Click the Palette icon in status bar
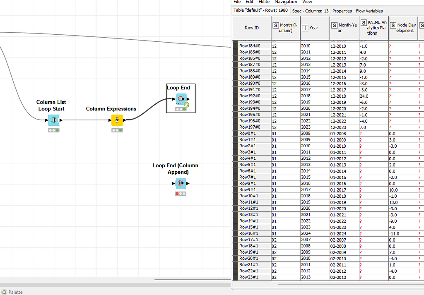 (4, 292)
